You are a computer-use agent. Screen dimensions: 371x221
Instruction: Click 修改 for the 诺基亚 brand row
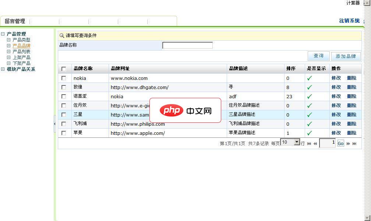336,96
